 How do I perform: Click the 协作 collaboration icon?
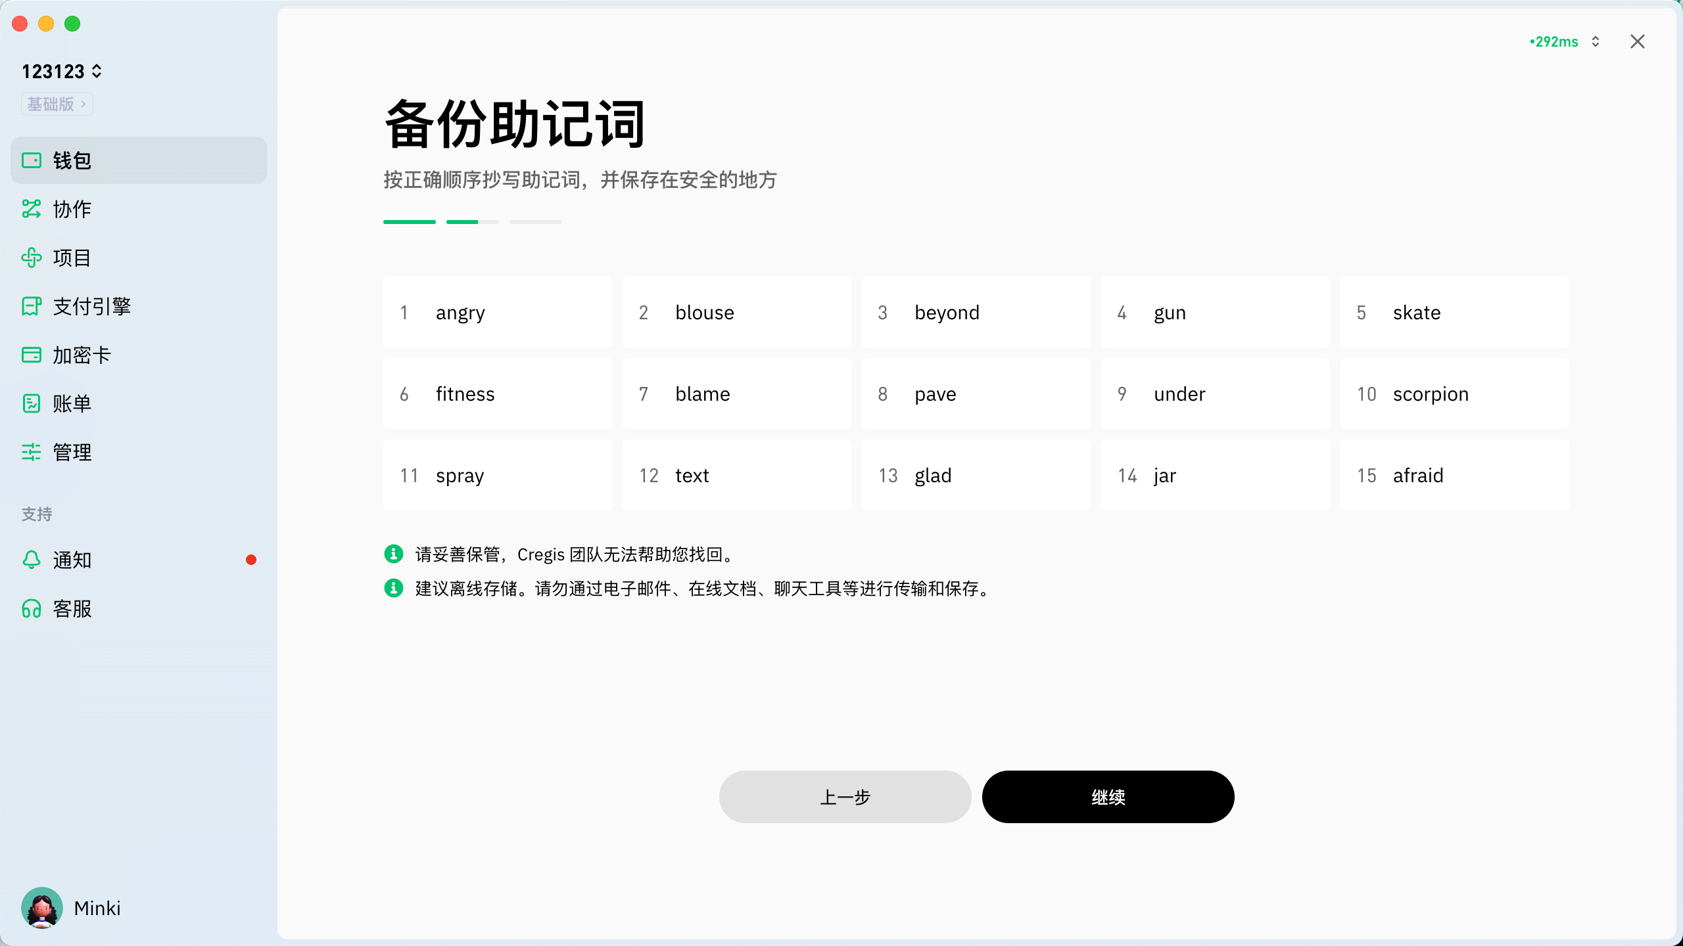coord(32,209)
